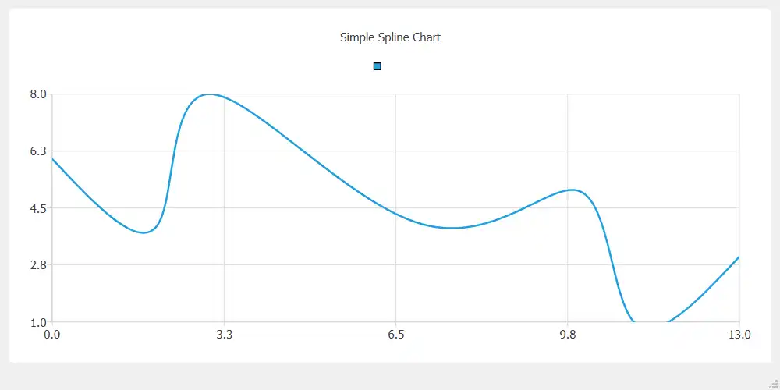Select the 8.0 y-axis label

click(x=38, y=94)
